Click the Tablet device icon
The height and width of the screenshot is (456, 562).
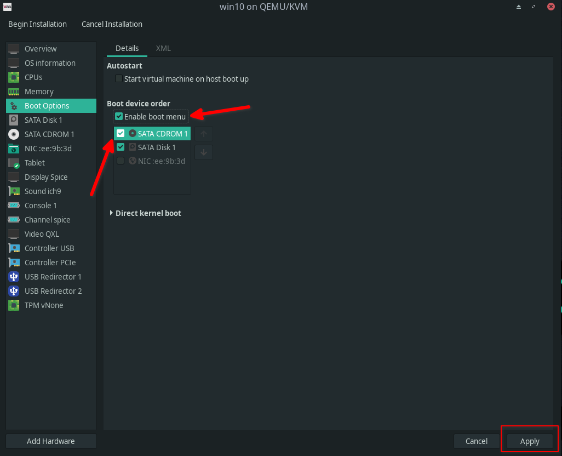point(14,163)
